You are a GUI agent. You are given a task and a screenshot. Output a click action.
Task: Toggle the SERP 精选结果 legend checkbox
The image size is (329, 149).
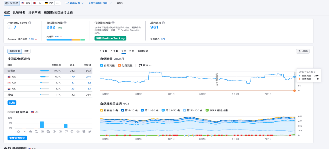click(x=207, y=110)
